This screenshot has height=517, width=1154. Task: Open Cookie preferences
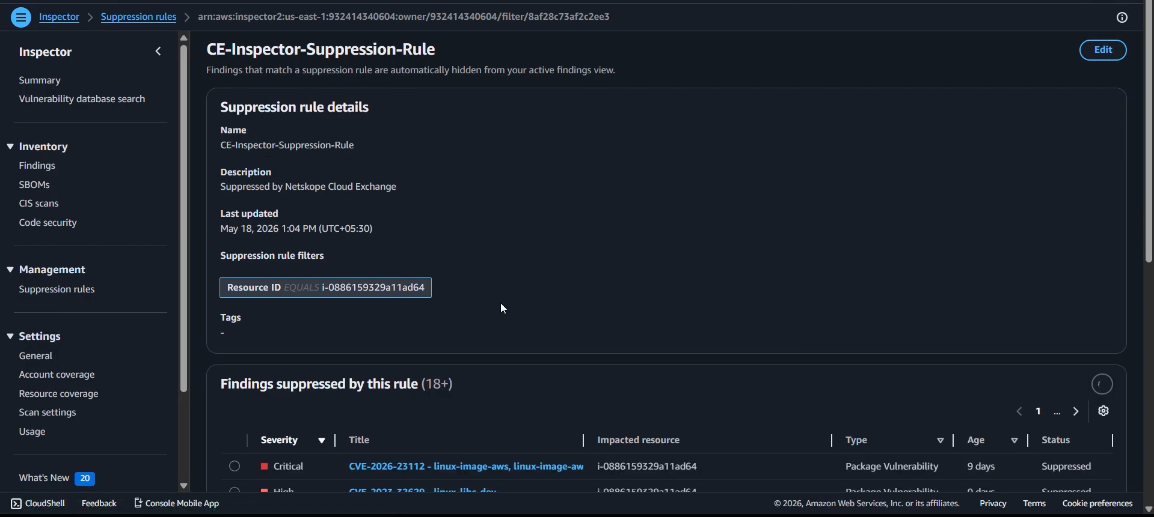click(x=1097, y=504)
